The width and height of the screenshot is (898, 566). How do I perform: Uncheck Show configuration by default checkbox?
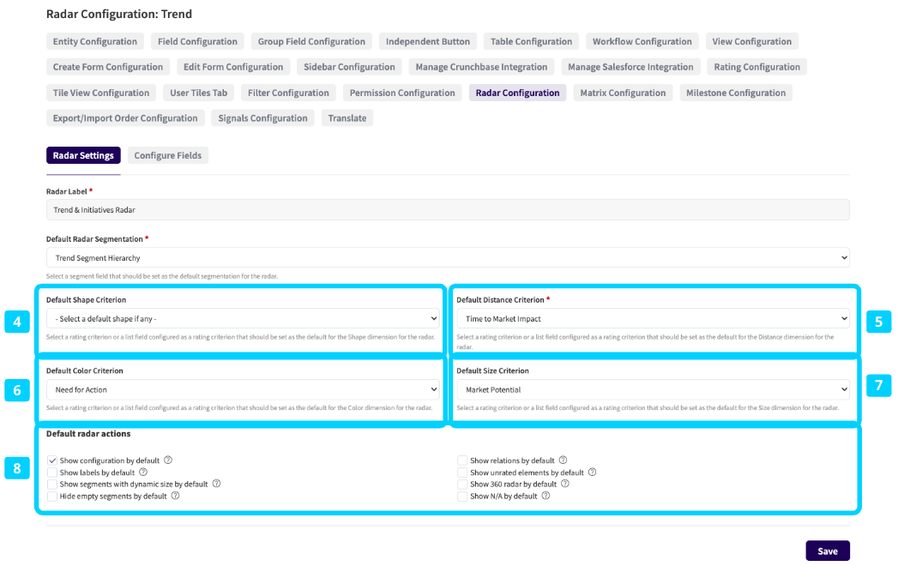(x=52, y=461)
